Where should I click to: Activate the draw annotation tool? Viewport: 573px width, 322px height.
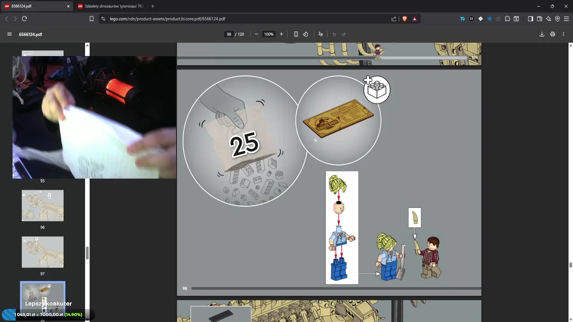click(x=321, y=34)
